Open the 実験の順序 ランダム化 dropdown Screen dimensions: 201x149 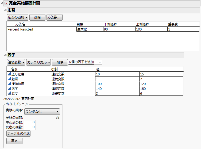click(x=42, y=112)
